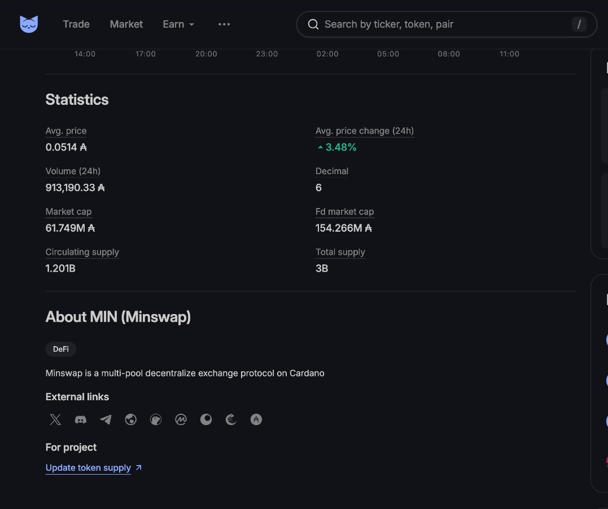608x509 pixels.
Task: Click the Fd market cap label
Action: (x=345, y=212)
